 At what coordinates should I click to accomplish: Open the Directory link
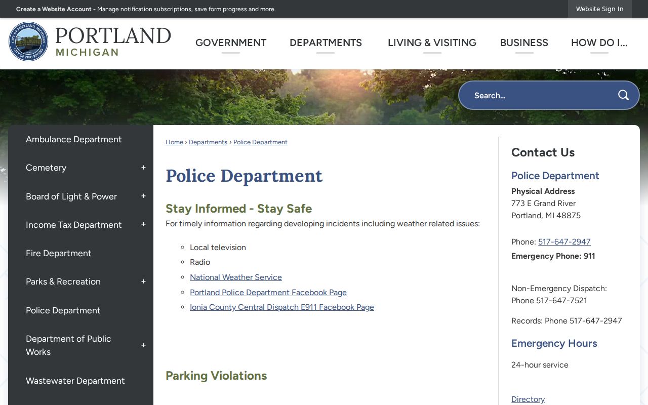coord(528,399)
